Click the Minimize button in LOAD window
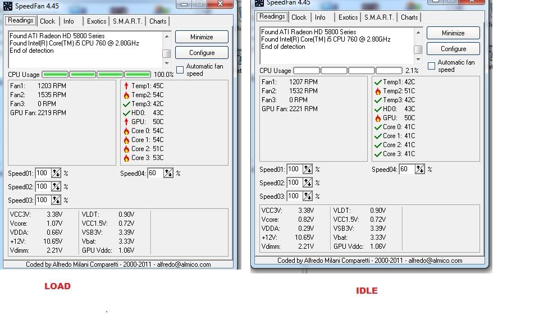This screenshot has height=324, width=539. coord(202,37)
